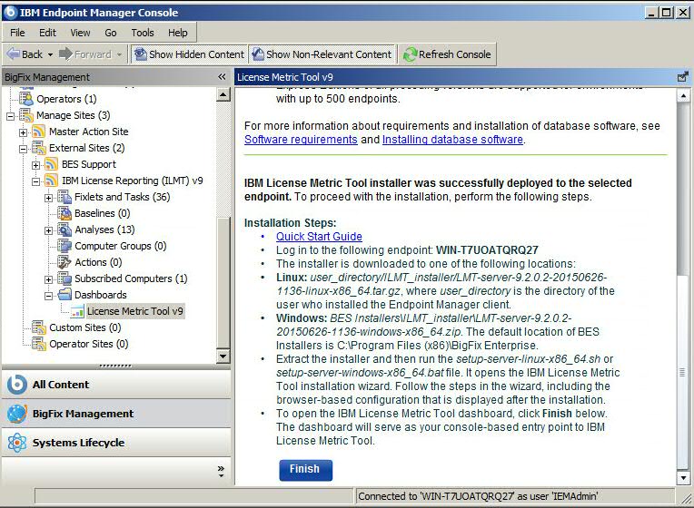The image size is (694, 508).
Task: Click content pane scroll down arrow
Action: pos(683,477)
